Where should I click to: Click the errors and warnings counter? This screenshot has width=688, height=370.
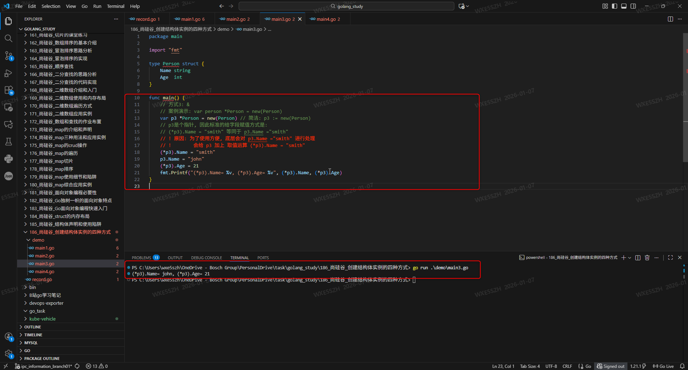(97, 366)
